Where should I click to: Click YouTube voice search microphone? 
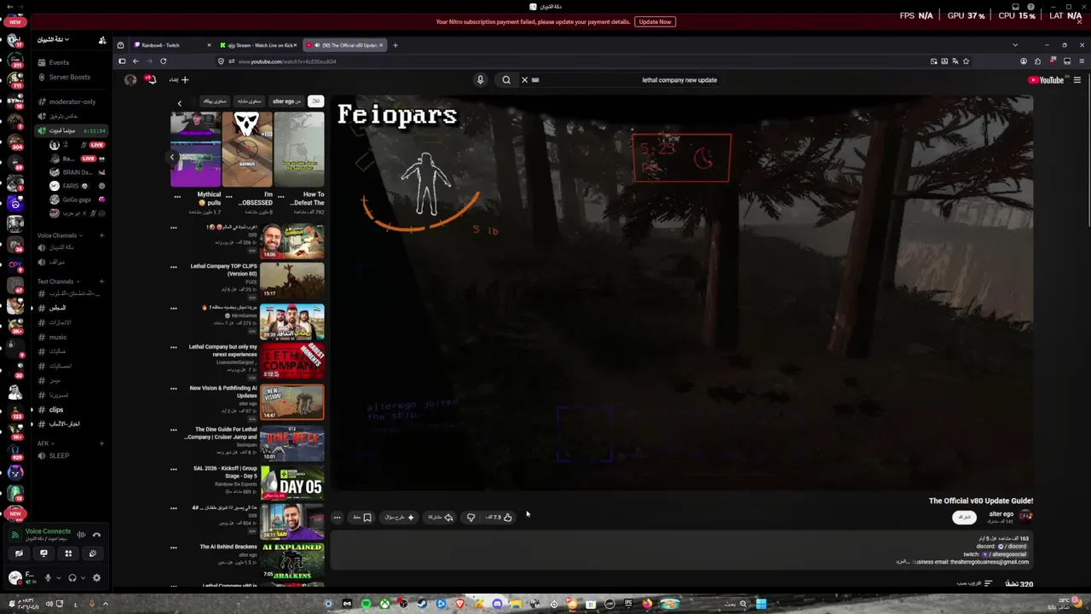click(480, 80)
